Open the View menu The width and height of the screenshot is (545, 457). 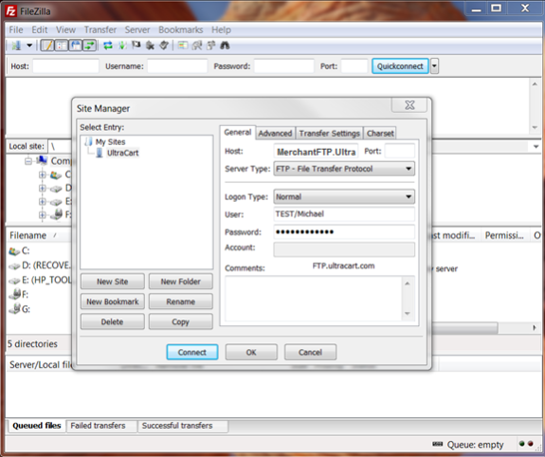65,30
